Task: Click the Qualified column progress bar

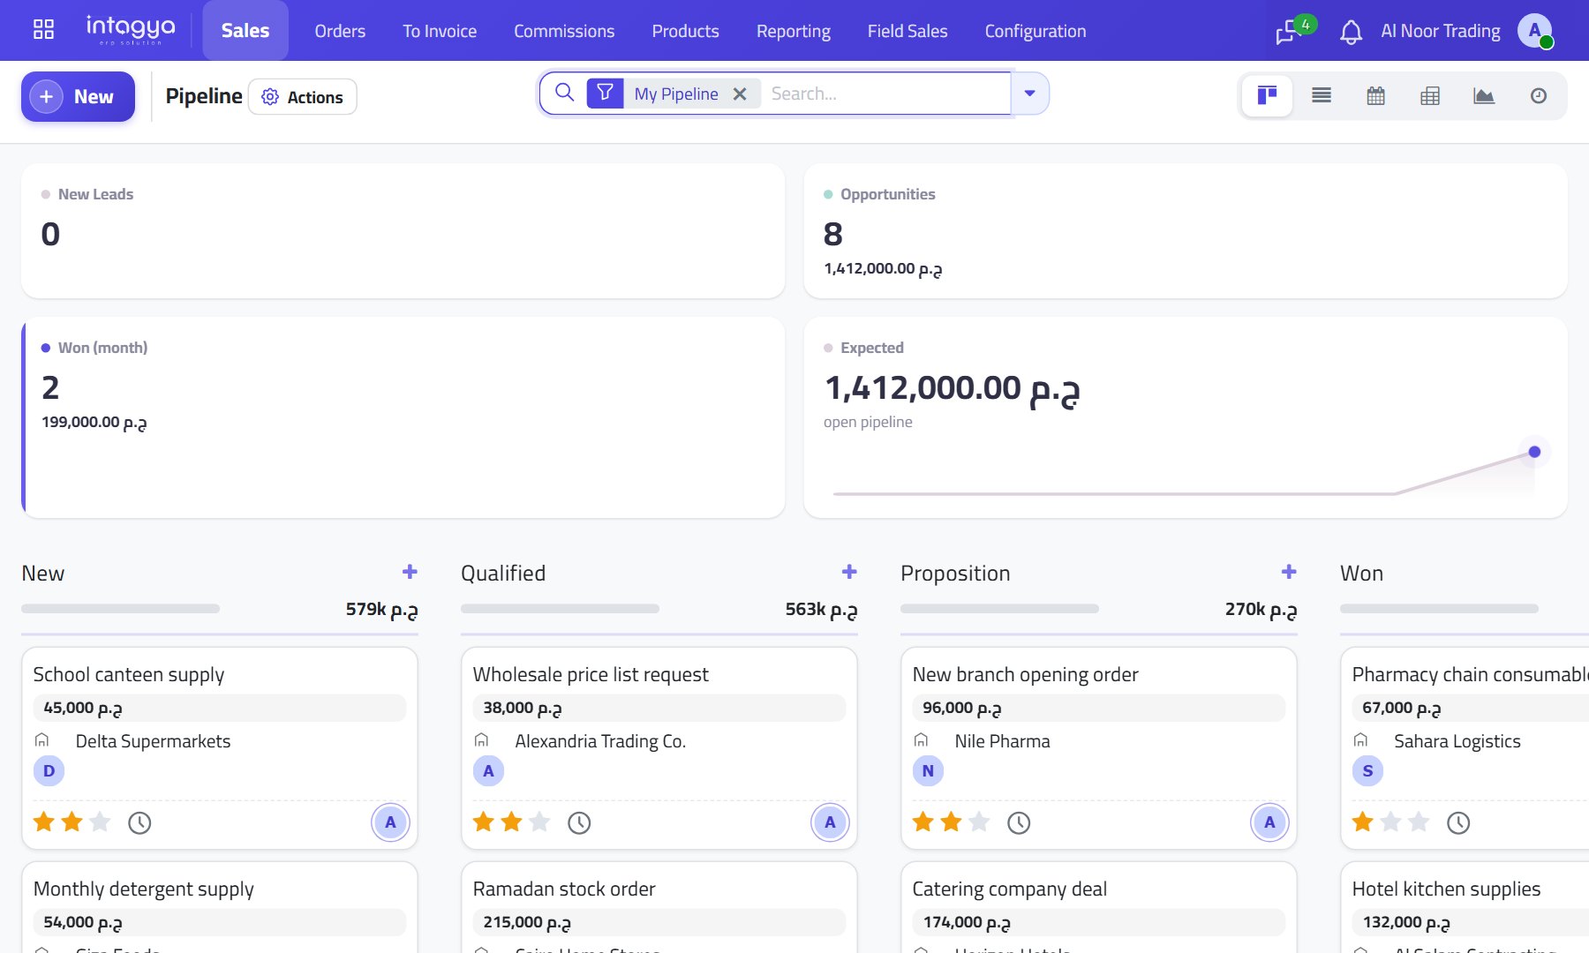Action: pyautogui.click(x=560, y=609)
